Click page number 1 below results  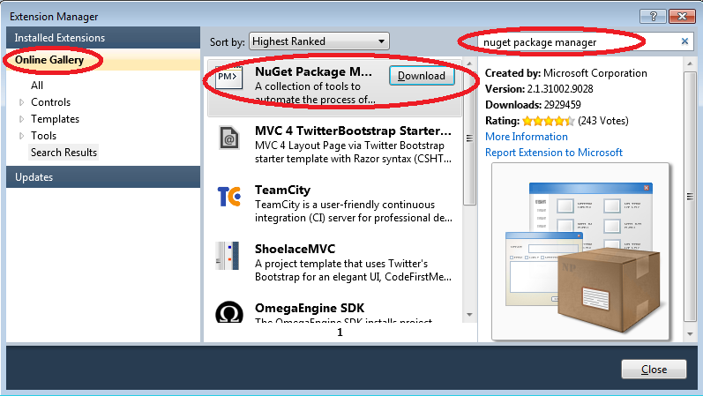[340, 332]
